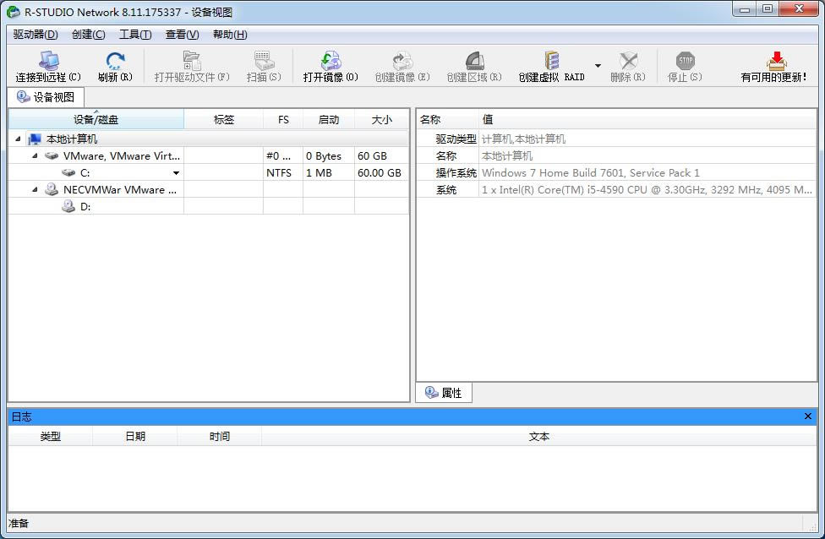Screen dimensions: 825x539
Task: Open the 驱动器(D) menu
Action: click(x=36, y=35)
